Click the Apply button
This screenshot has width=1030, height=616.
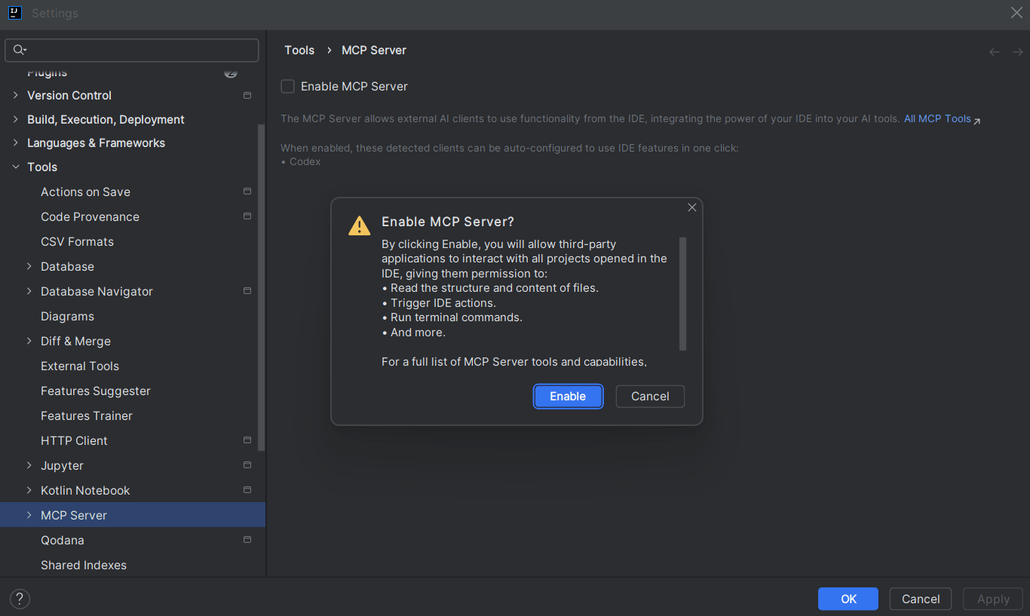coord(993,599)
